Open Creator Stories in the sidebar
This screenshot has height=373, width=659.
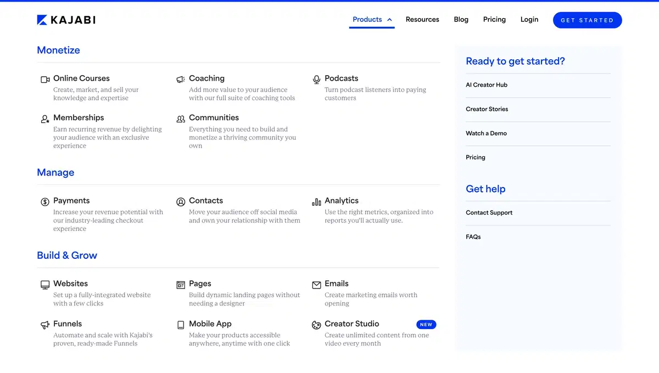point(487,109)
